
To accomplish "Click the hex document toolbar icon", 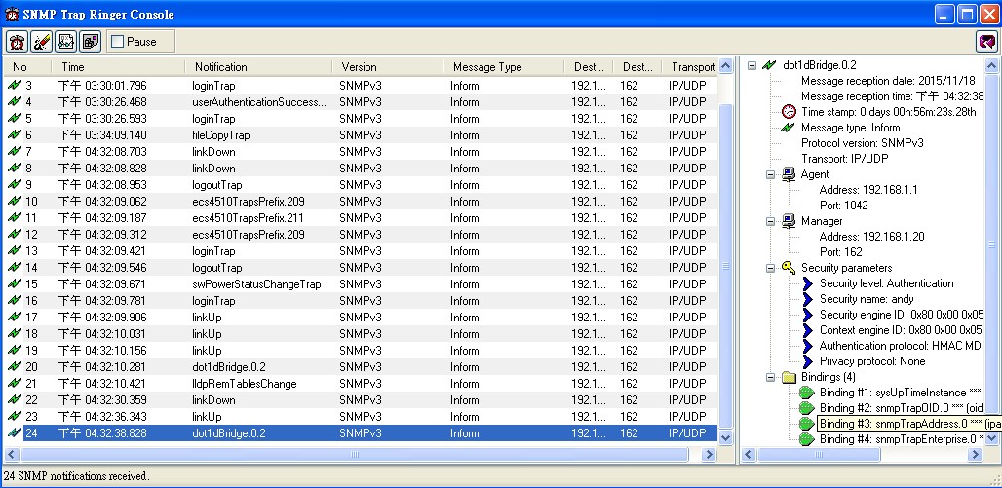I will (66, 42).
